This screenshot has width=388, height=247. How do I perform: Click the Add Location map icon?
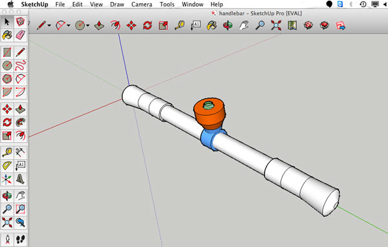tap(292, 25)
